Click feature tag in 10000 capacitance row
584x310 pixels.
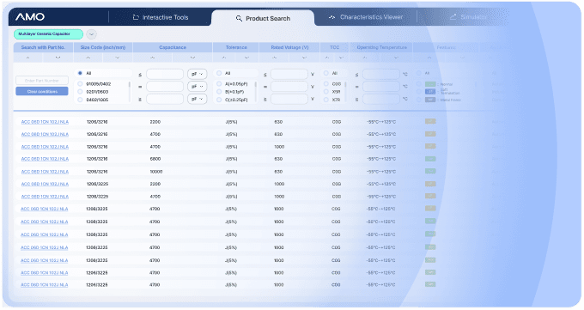click(x=430, y=172)
